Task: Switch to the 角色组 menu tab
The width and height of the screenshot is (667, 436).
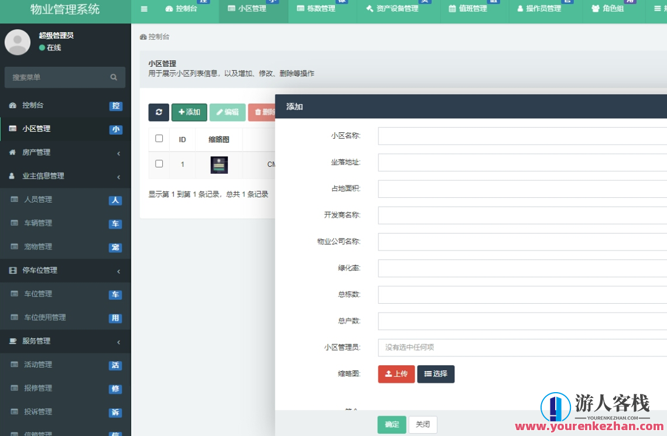Action: (x=611, y=9)
